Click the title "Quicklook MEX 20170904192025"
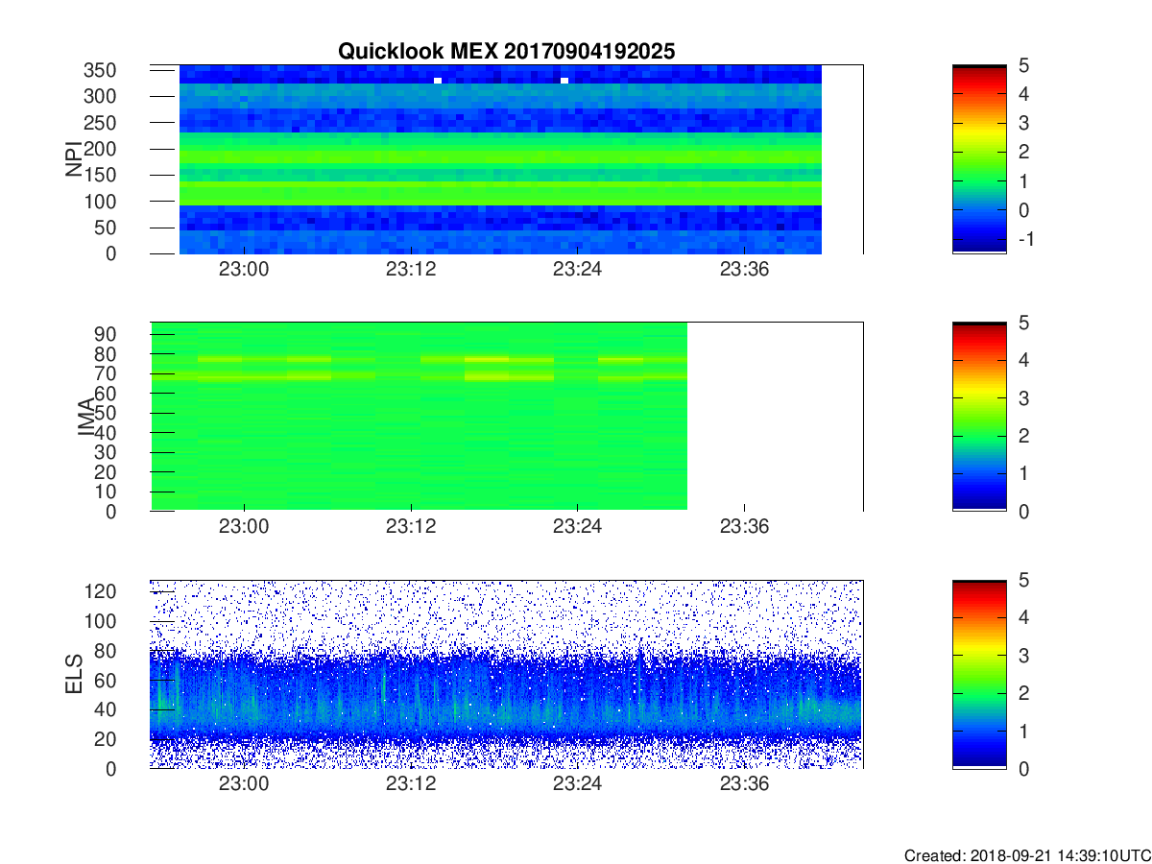The height and width of the screenshot is (864, 1152). (506, 51)
